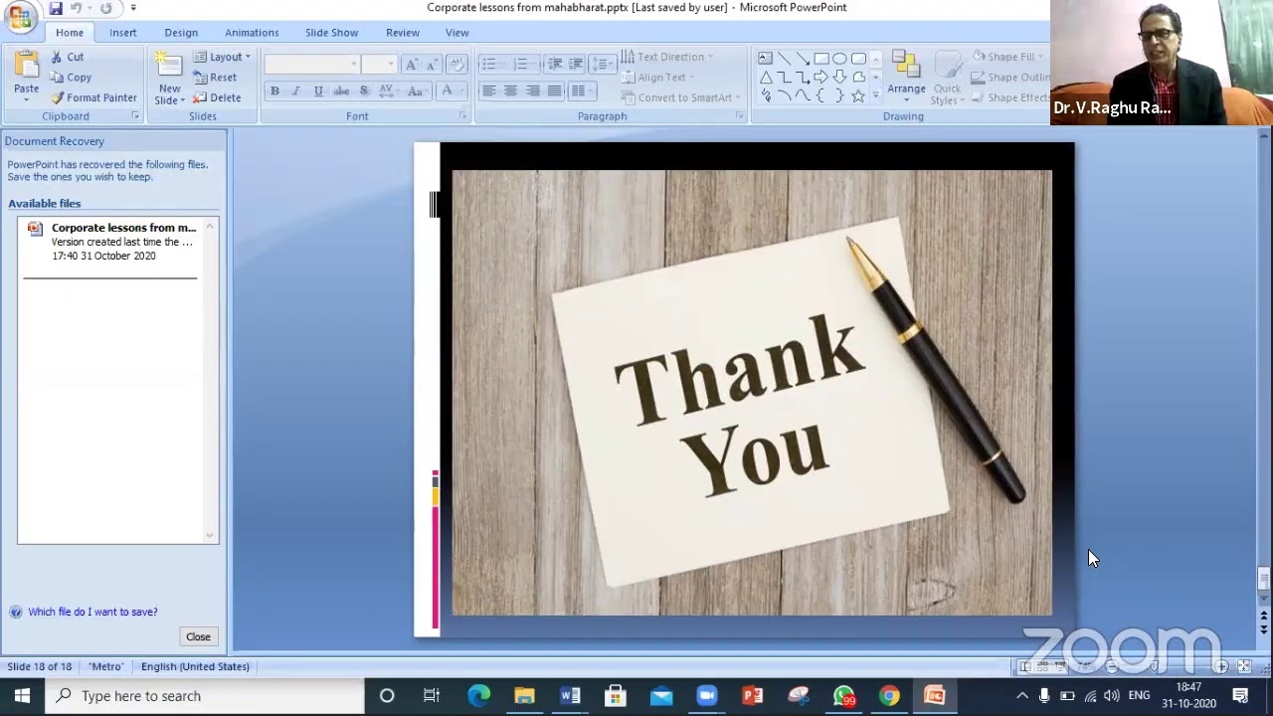The width and height of the screenshot is (1273, 716).
Task: Open Slide Sorter view in status bar
Action: click(x=1043, y=667)
